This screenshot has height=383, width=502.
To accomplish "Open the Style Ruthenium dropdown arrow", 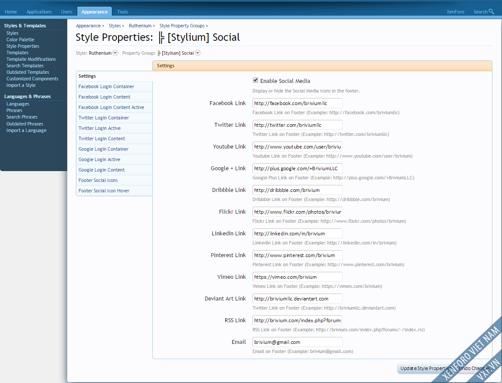I will (x=115, y=53).
